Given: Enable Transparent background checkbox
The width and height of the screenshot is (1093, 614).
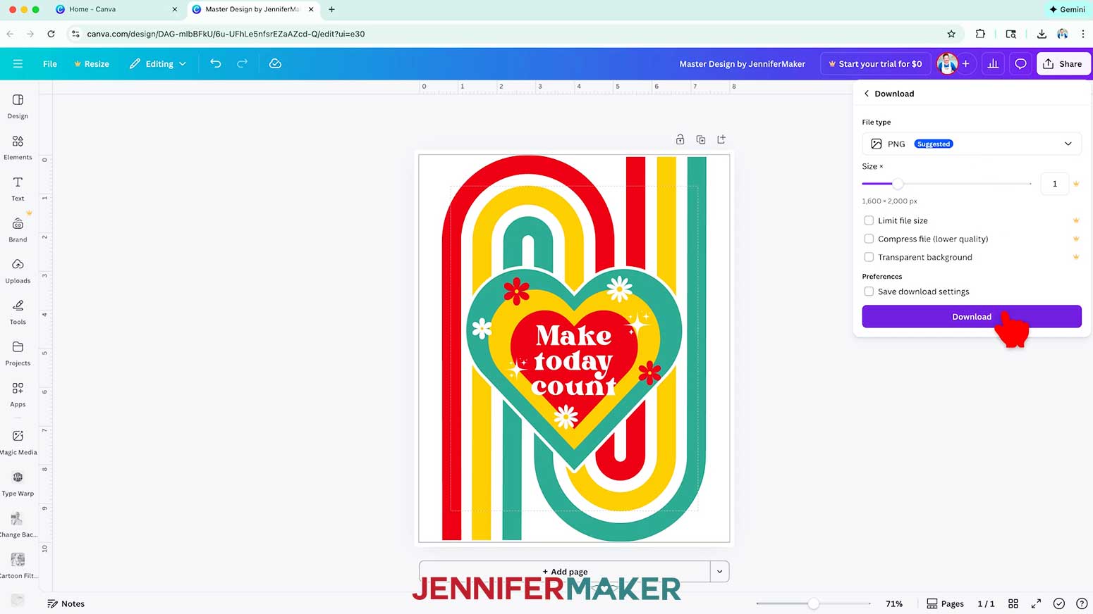Looking at the screenshot, I should point(869,257).
